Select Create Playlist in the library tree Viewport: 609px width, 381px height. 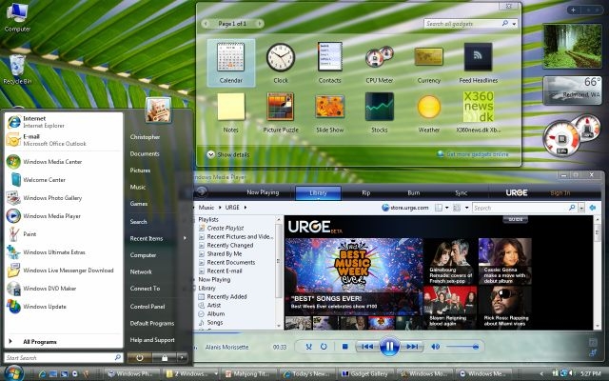[226, 229]
